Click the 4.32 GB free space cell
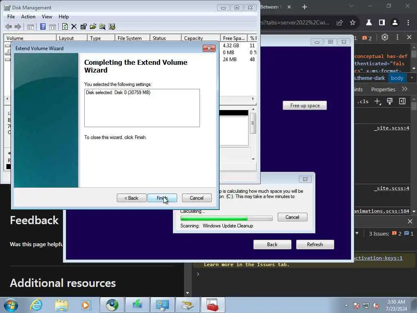The height and width of the screenshot is (313, 417). coord(231,46)
